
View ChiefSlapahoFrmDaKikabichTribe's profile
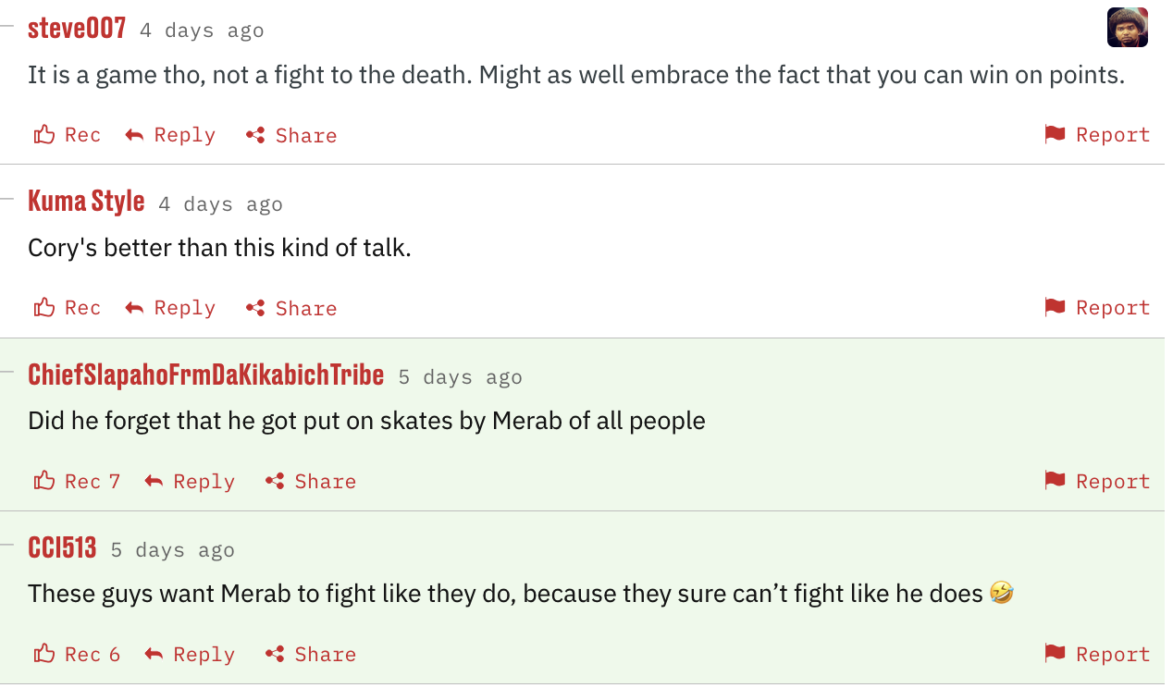205,375
